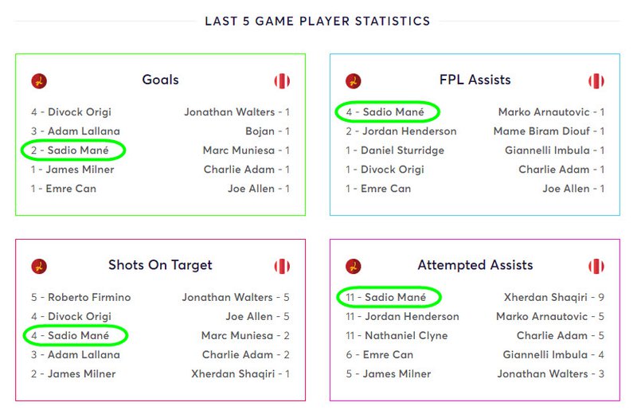Open Jonathan Walters goals entry

(236, 112)
